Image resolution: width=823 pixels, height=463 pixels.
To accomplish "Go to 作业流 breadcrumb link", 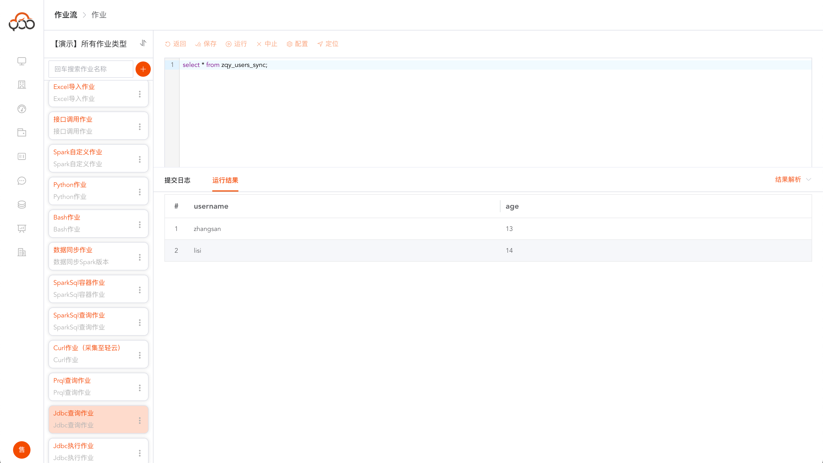I will 66,15.
